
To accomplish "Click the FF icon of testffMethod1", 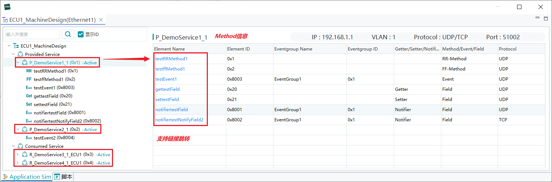I will 29,79.
